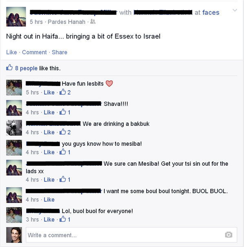
Task: View the '8 people' who liked this
Action: click(26, 68)
